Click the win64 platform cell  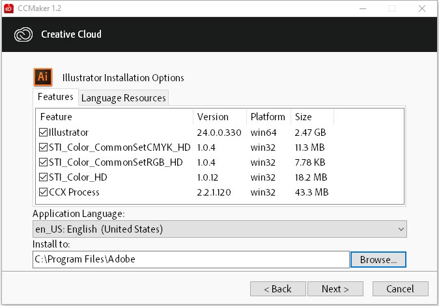coord(263,133)
